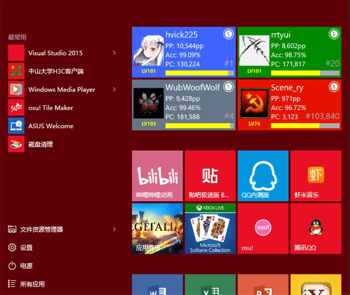Image resolution: width=350 pixels, height=295 pixels.
Task: Click rrtyui's sketch avatar
Action: pos(254,51)
